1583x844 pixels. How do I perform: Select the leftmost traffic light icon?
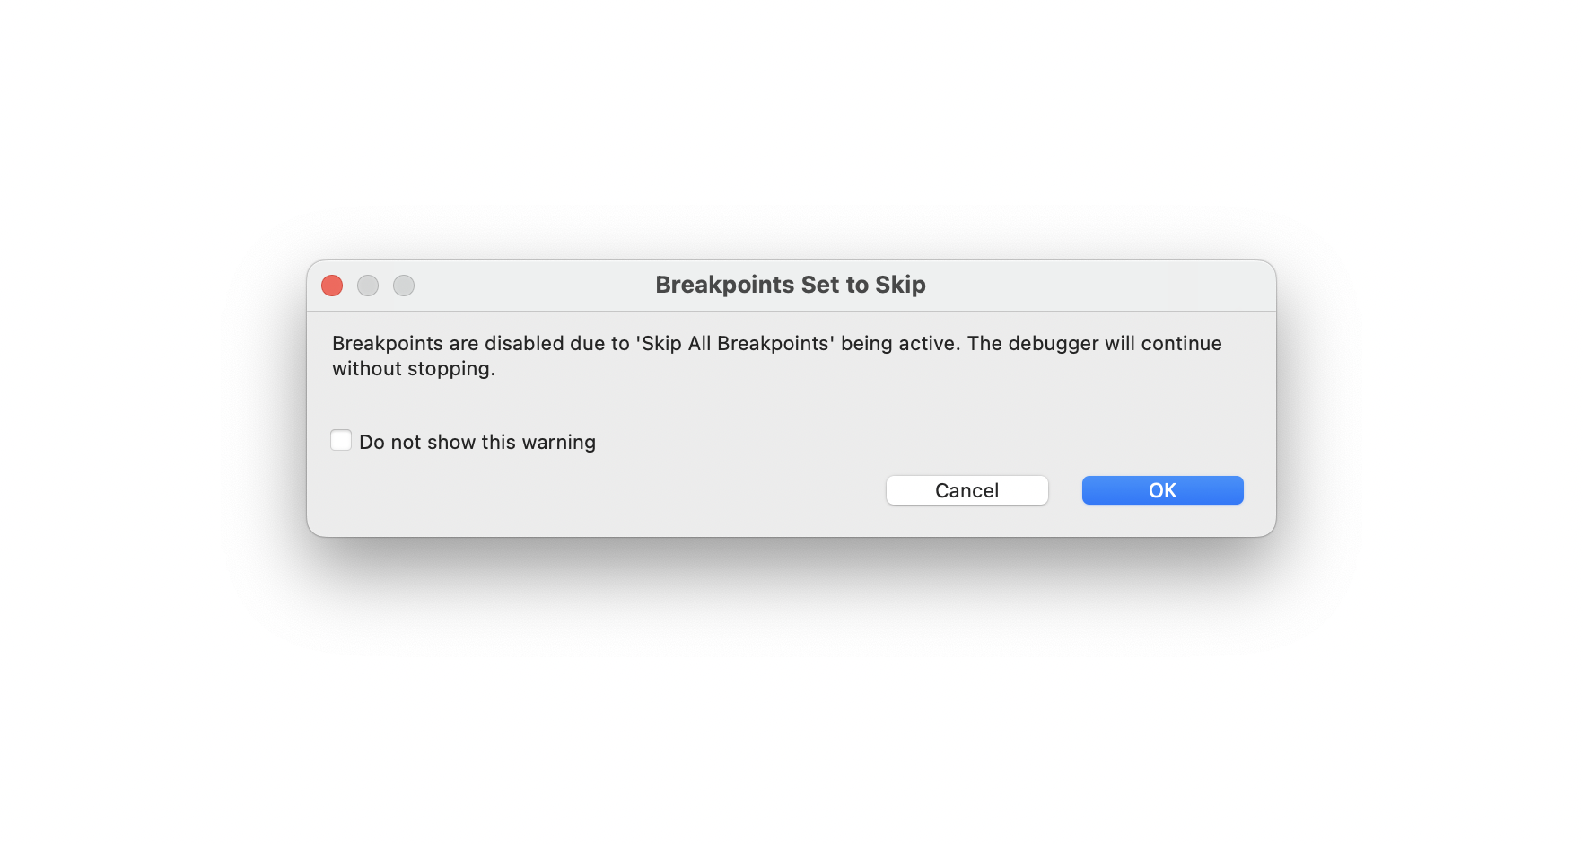point(333,286)
